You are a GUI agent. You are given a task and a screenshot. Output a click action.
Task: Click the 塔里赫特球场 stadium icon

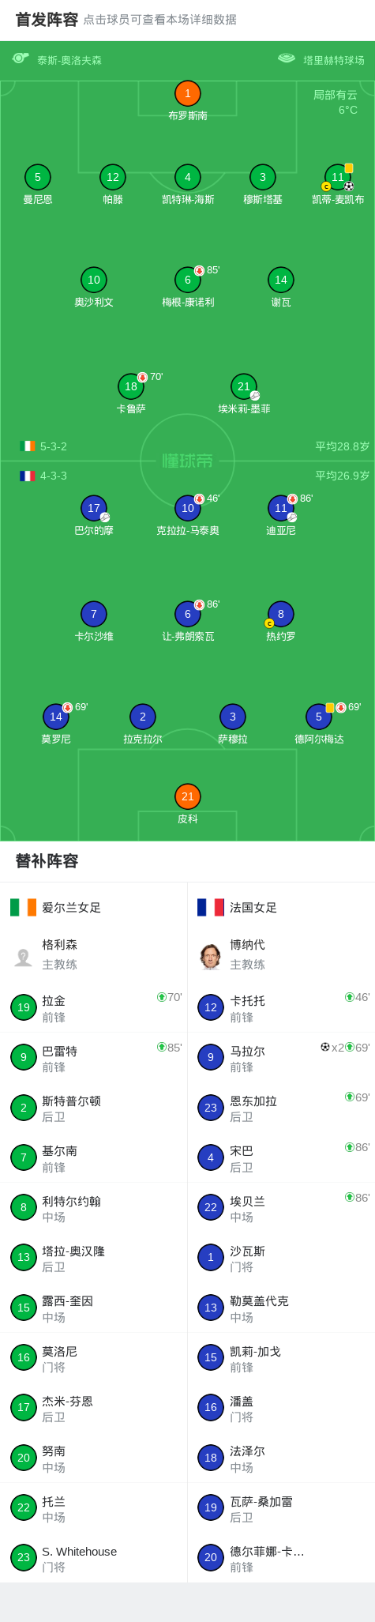287,58
